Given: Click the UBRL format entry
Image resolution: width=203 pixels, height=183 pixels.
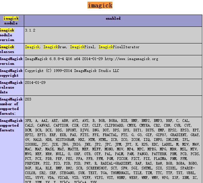Looking at the screenshot, I should pyautogui.click(x=191, y=173).
